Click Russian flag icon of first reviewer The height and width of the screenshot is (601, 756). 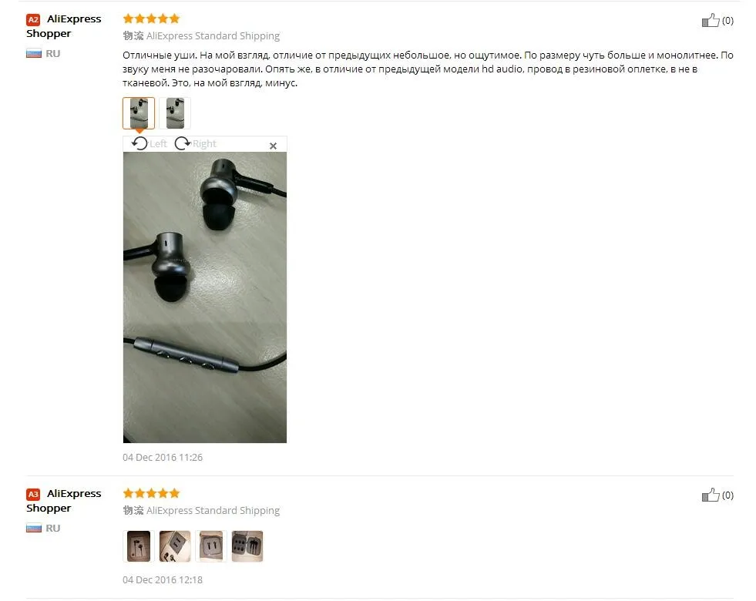click(34, 53)
